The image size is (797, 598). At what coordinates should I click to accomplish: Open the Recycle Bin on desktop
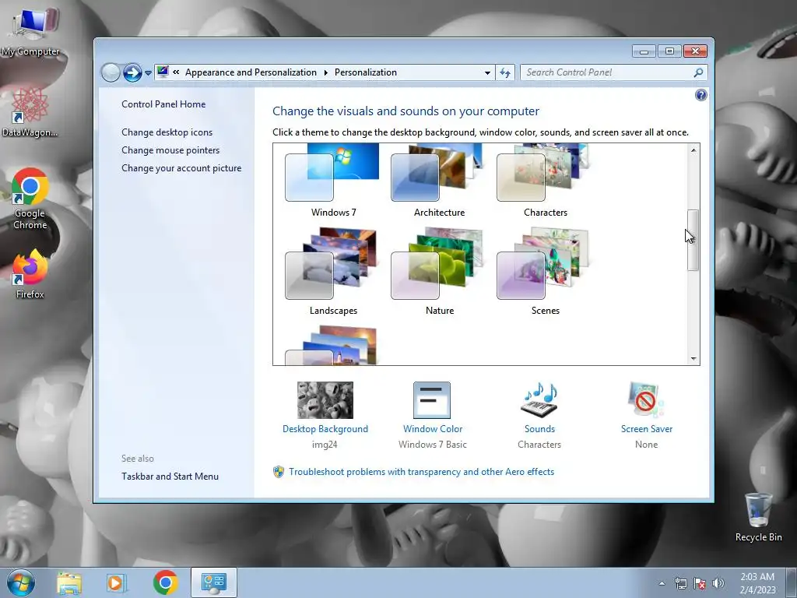758,516
